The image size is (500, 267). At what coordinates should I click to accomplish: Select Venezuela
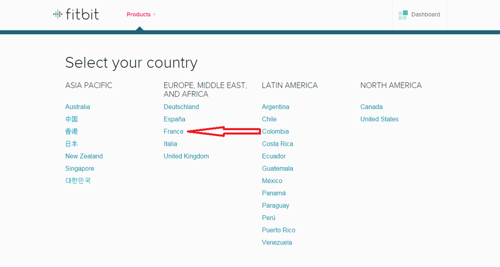[x=277, y=242]
